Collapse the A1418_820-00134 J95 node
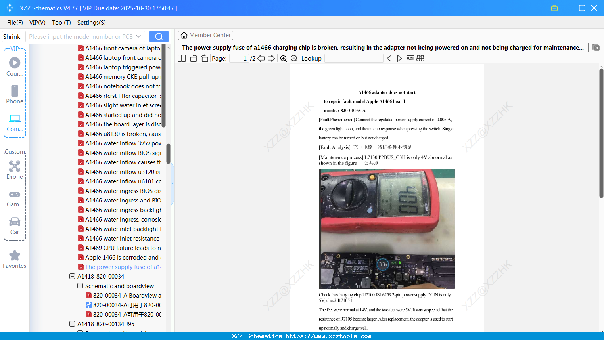The image size is (604, 340). pos(72,324)
